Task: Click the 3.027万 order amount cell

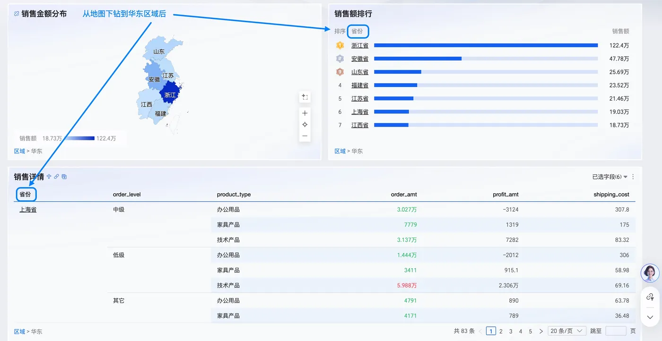Action: (x=407, y=210)
